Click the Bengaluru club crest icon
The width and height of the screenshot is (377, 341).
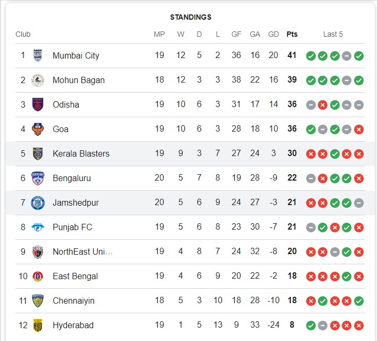[38, 178]
